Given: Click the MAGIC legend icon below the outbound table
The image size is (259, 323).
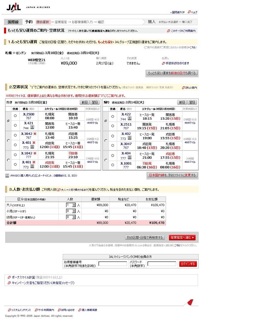Looking at the screenshot, I should click(7, 176).
